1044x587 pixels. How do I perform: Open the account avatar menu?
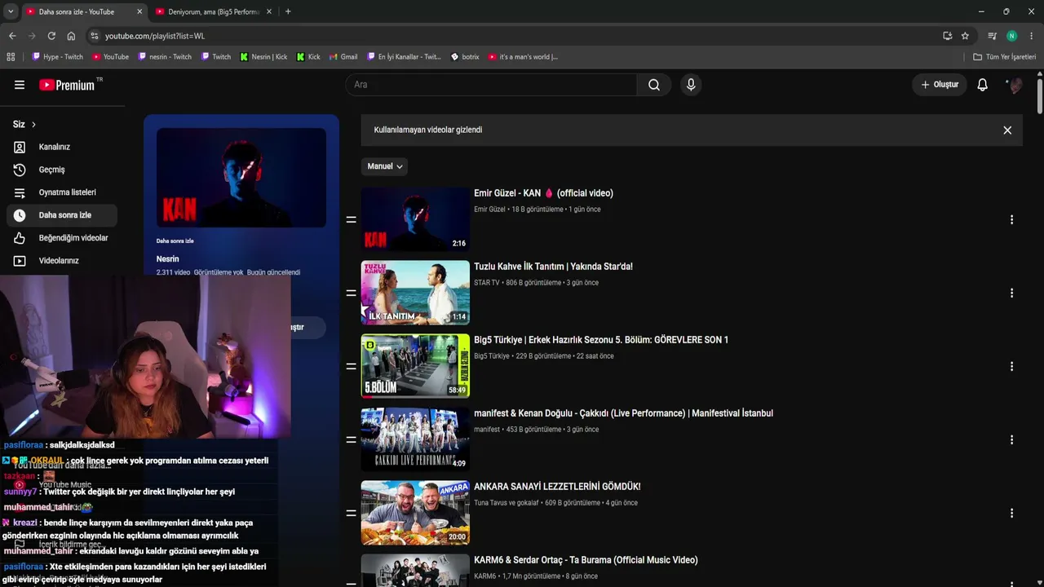pos(1015,85)
